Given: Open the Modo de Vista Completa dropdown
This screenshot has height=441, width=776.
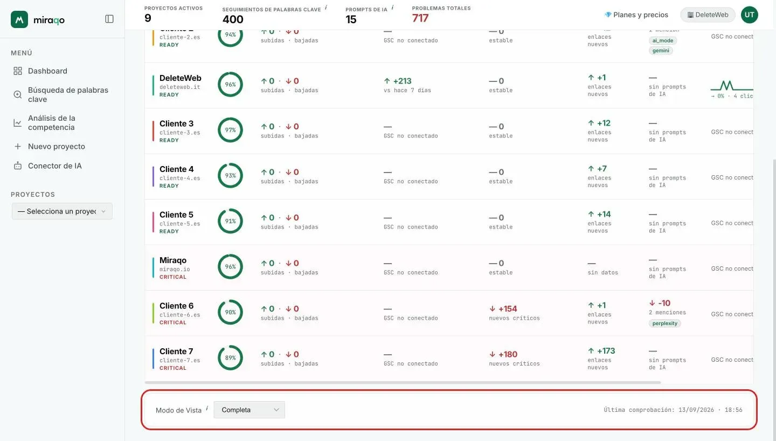Looking at the screenshot, I should (249, 410).
